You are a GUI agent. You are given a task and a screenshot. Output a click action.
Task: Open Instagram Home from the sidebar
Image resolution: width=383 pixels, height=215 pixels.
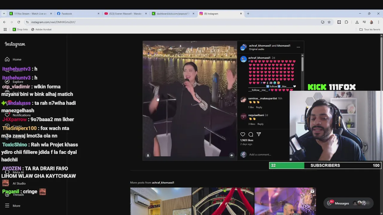tap(13, 59)
